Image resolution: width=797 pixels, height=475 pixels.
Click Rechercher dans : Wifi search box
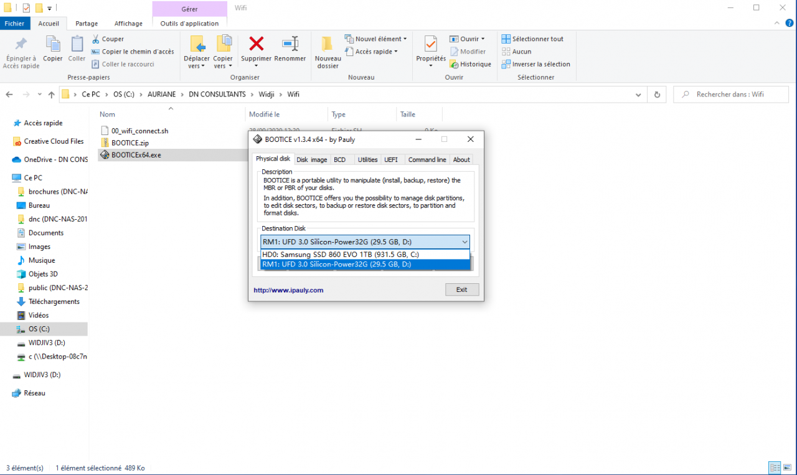tap(731, 95)
